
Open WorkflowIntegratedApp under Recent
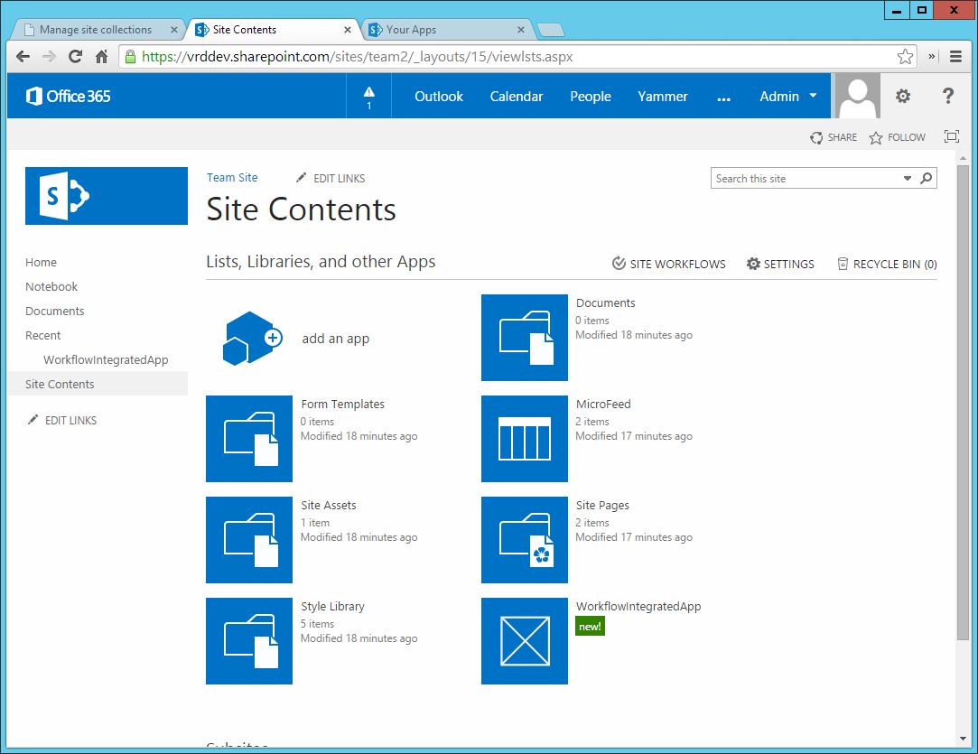pos(106,360)
